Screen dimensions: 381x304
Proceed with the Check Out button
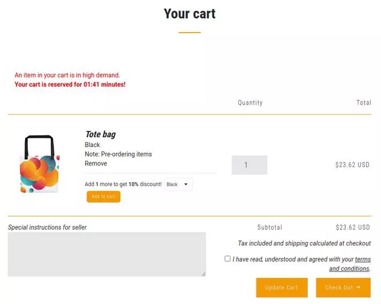[x=343, y=287]
